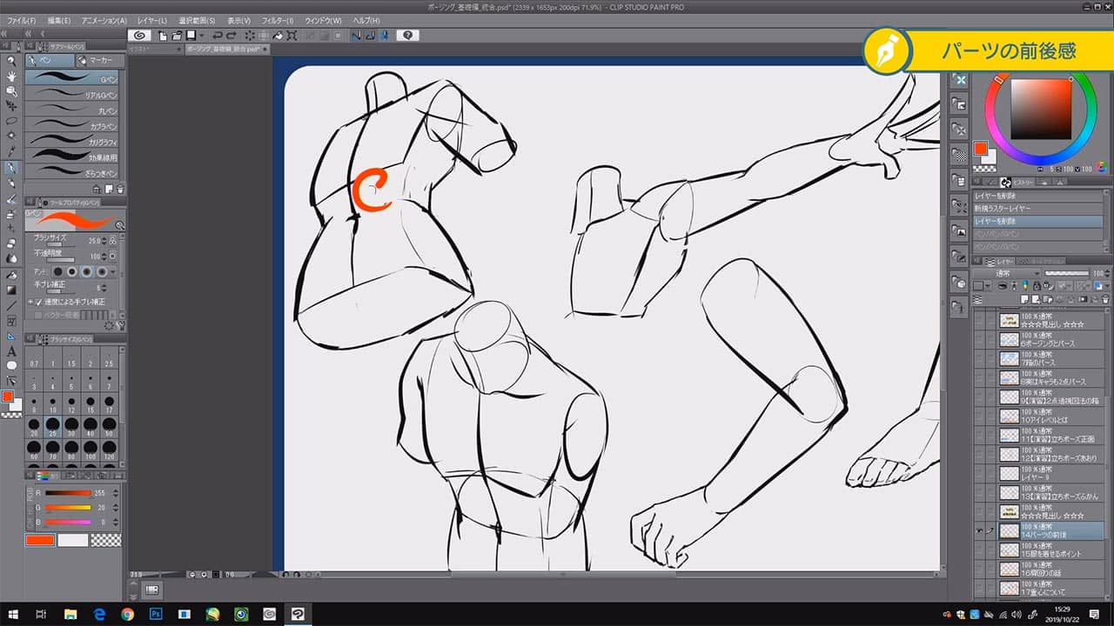1114x626 pixels.
Task: Select the orange main color swatch in toolbox
Action: [x=8, y=396]
